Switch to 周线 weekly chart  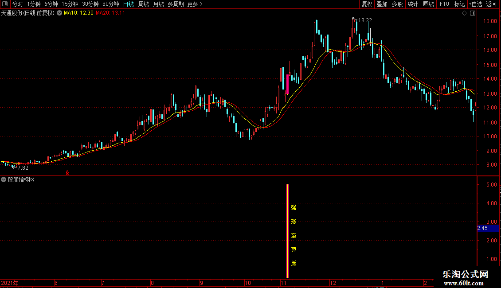tap(144, 4)
